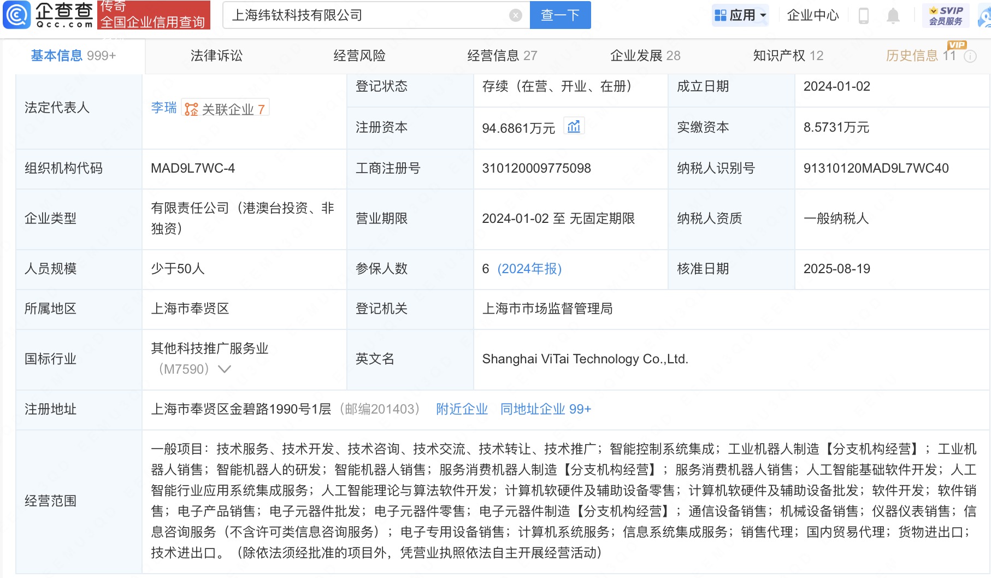Click the Qcc logo icon

pyautogui.click(x=17, y=15)
